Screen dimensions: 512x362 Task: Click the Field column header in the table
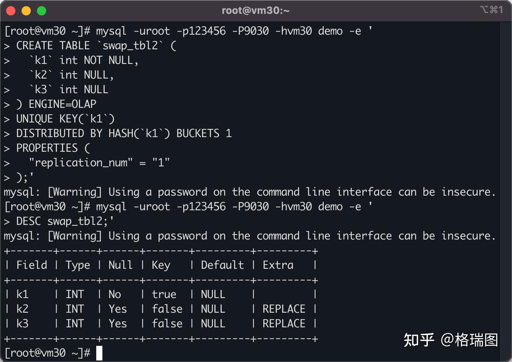(32, 265)
